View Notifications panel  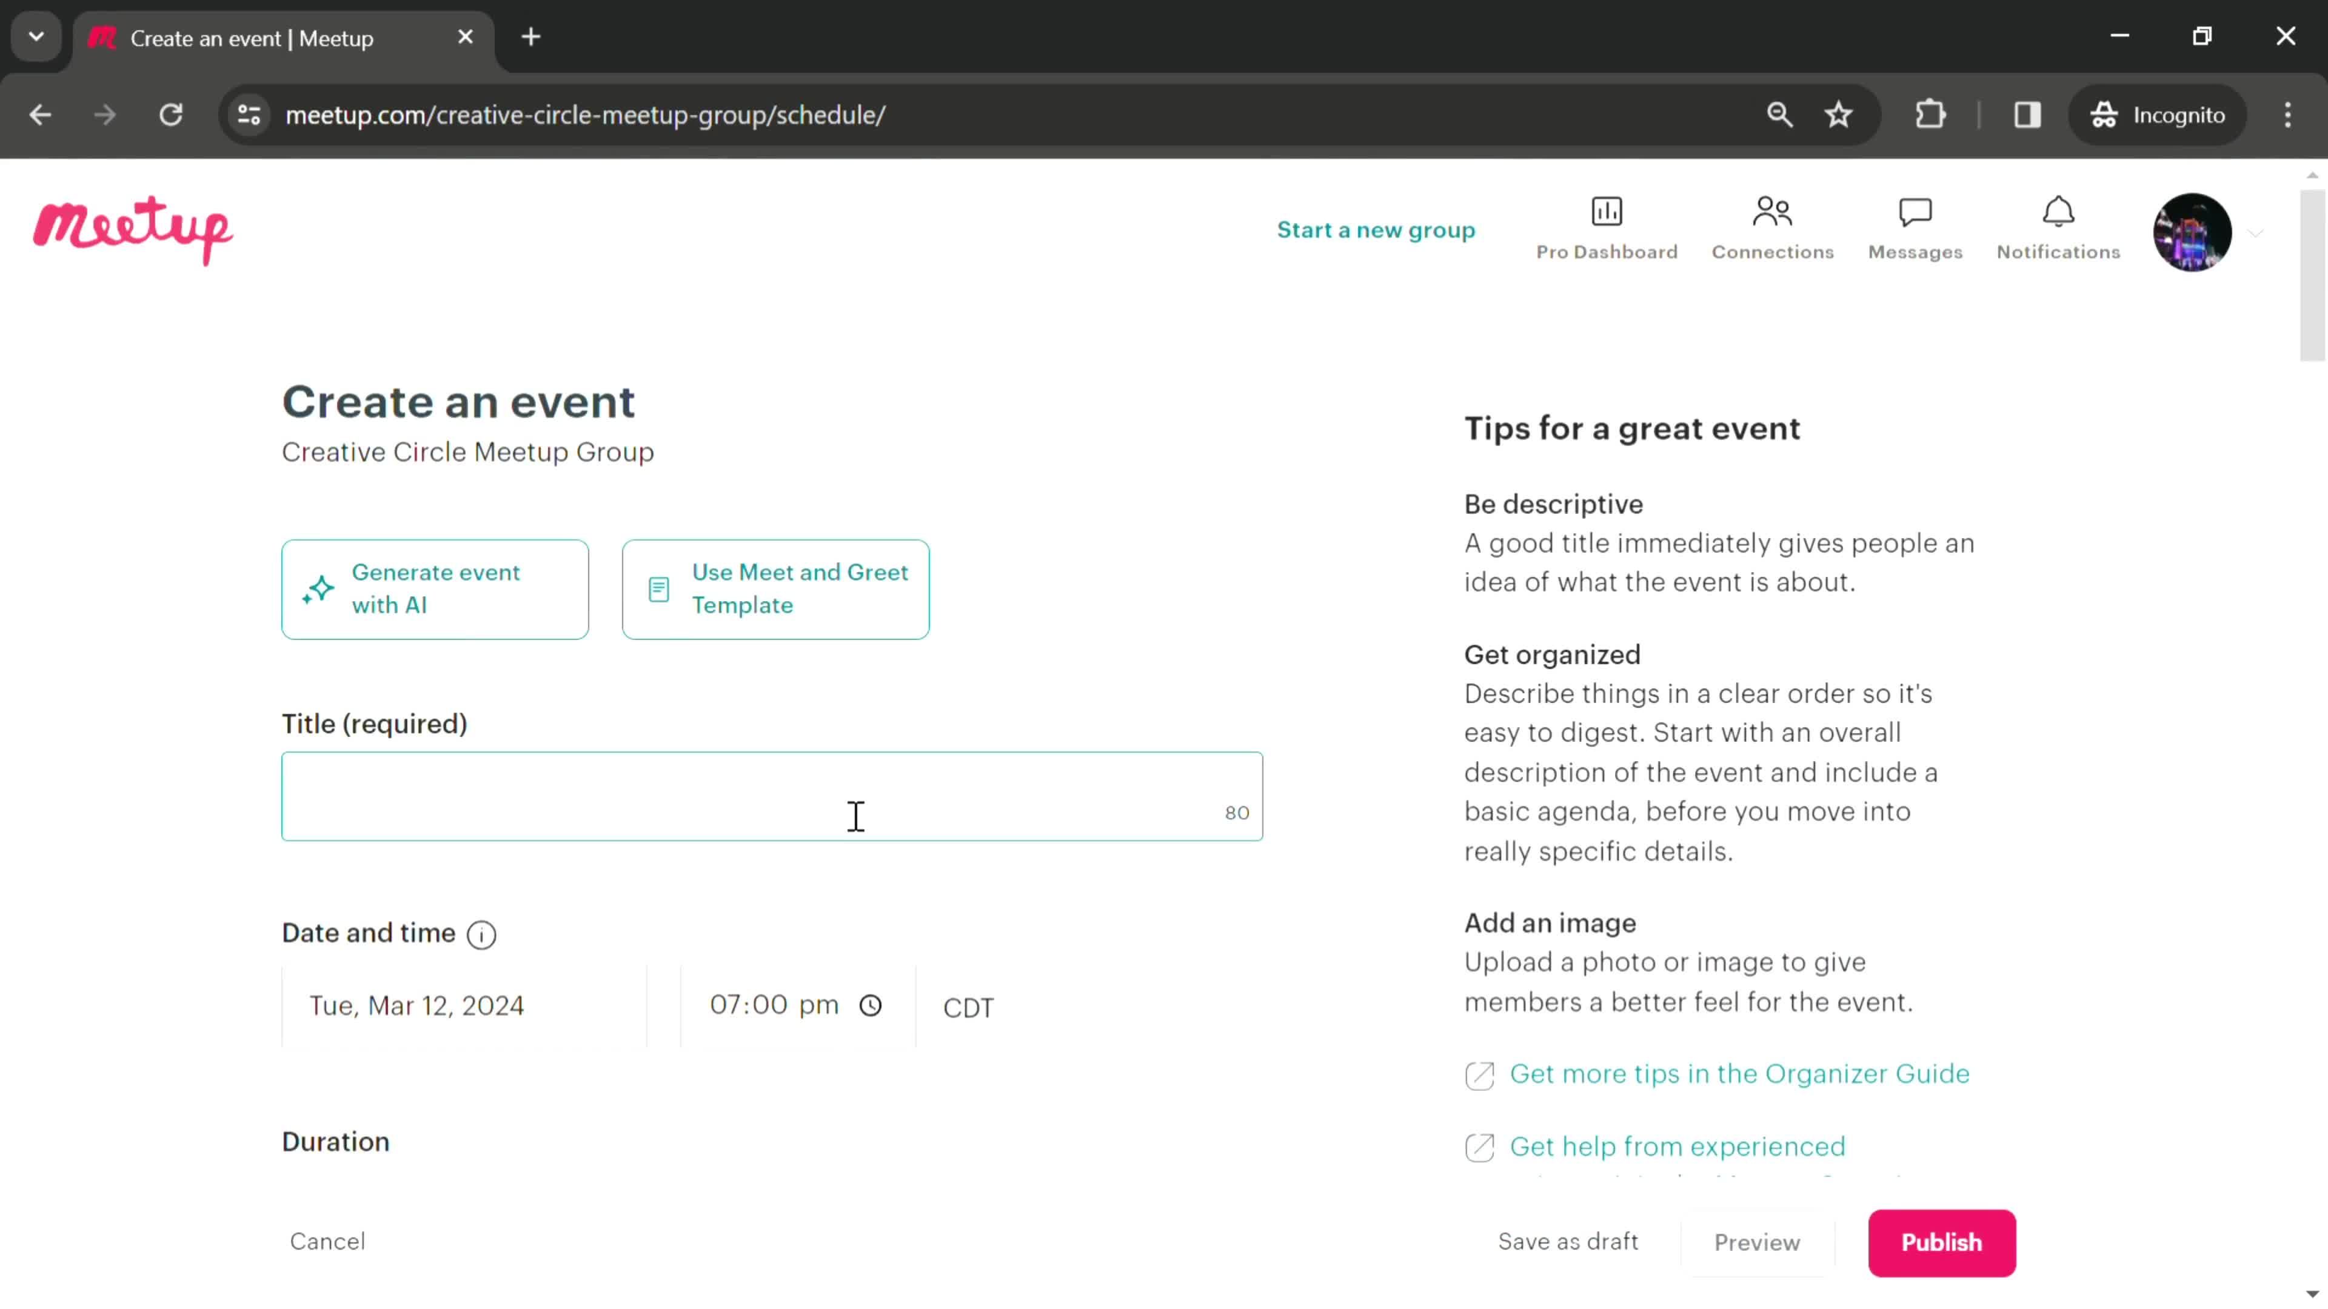(x=2058, y=227)
